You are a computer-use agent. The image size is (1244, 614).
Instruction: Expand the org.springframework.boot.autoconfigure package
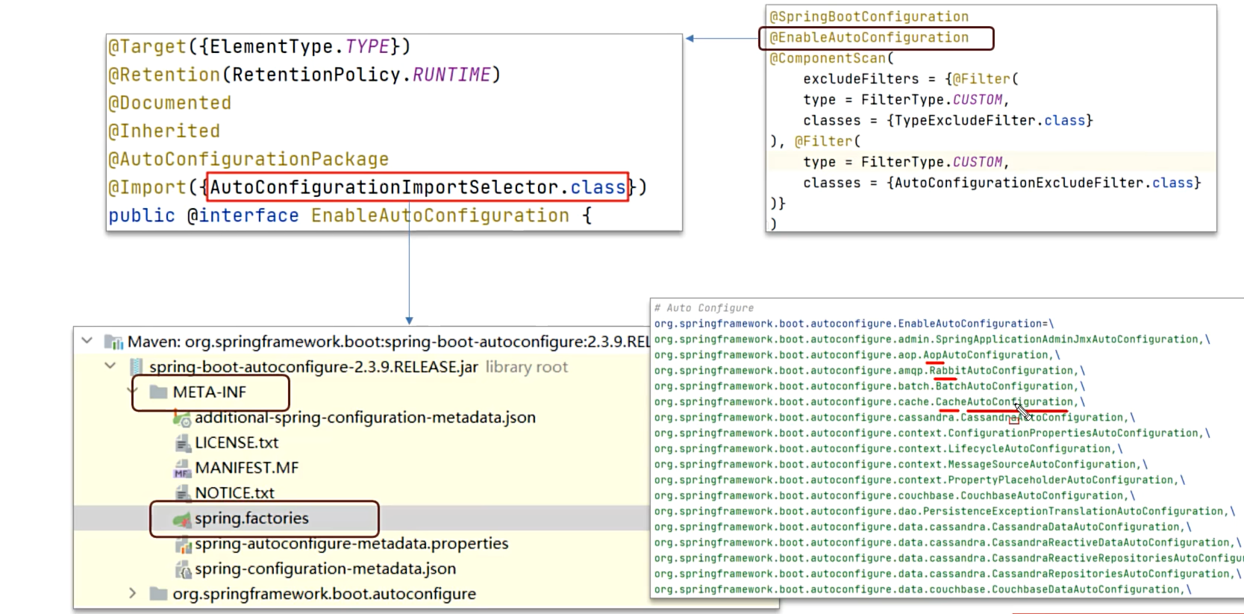[x=133, y=593]
